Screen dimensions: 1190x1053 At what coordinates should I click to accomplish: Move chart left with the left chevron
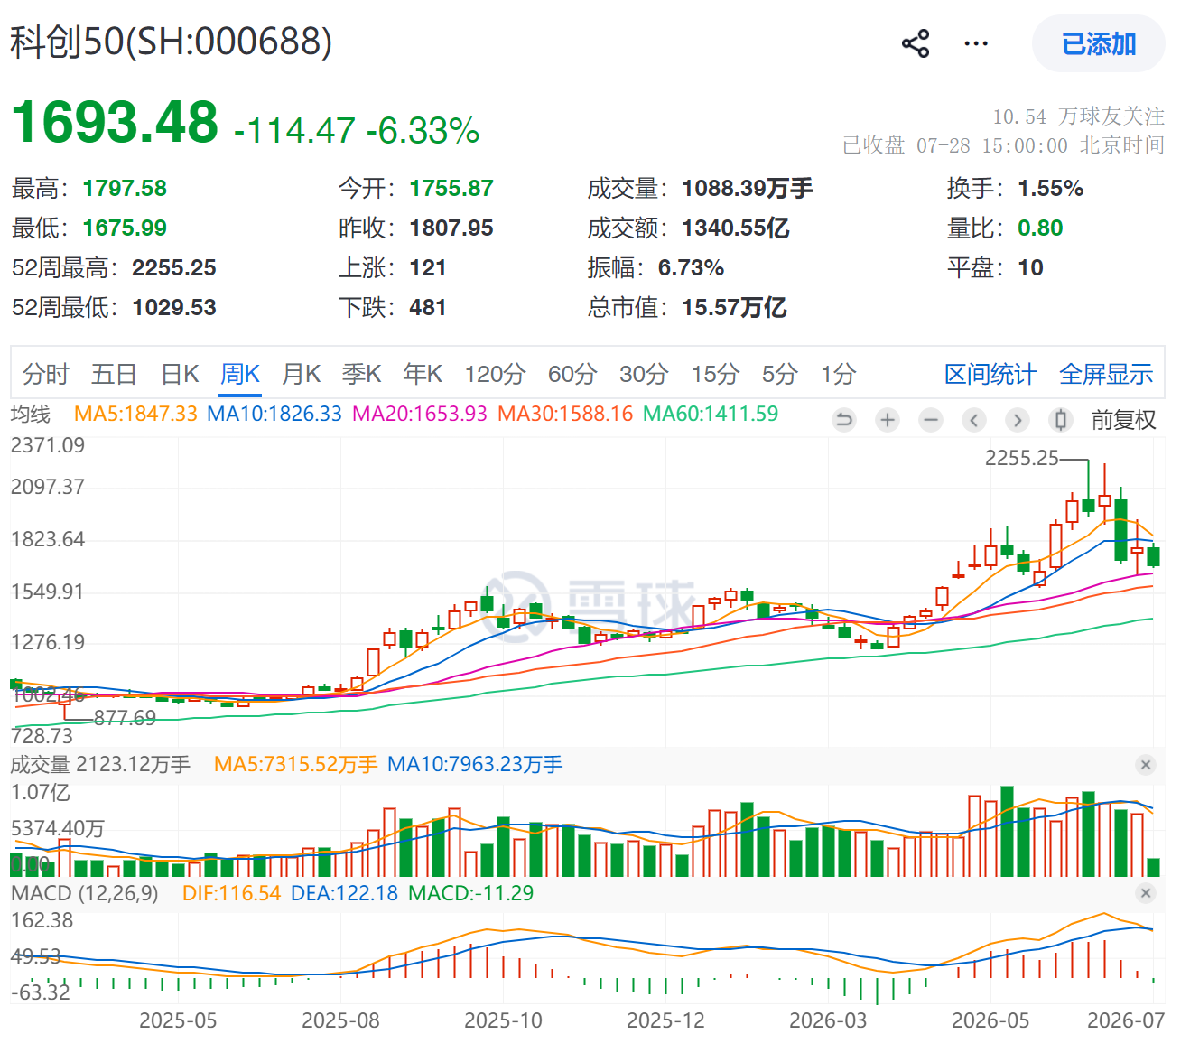tap(974, 420)
